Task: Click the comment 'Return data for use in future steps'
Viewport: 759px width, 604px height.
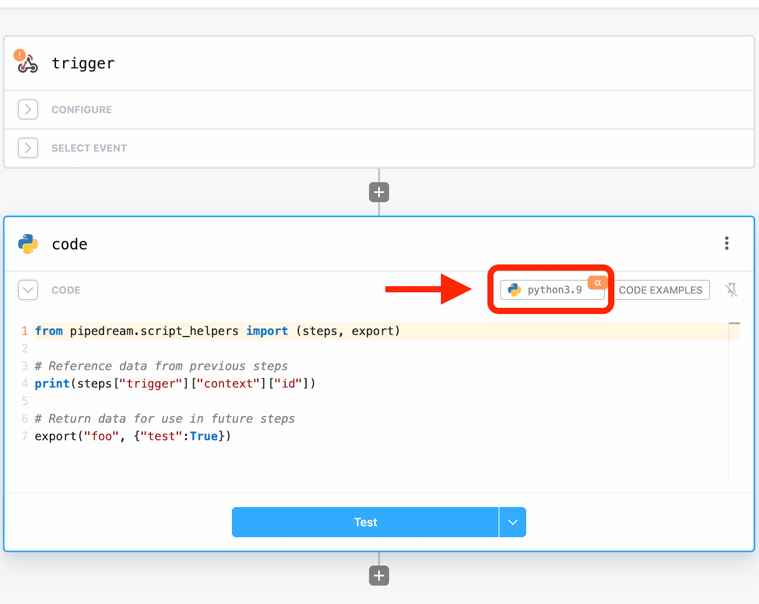Action: coord(165,419)
